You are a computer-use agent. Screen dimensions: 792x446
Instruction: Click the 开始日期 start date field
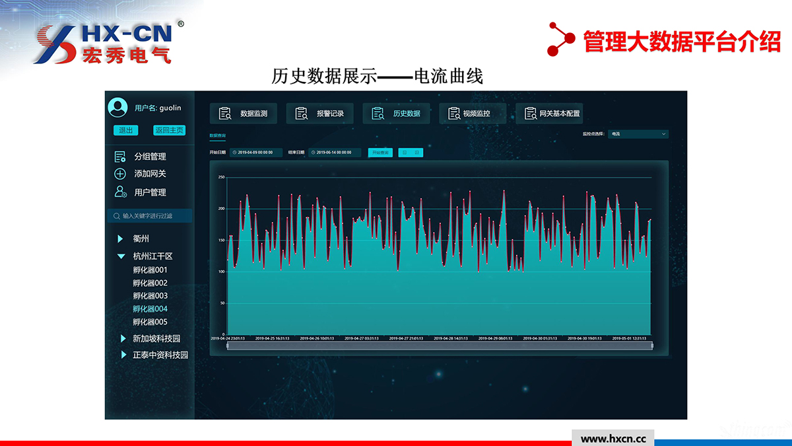(256, 153)
